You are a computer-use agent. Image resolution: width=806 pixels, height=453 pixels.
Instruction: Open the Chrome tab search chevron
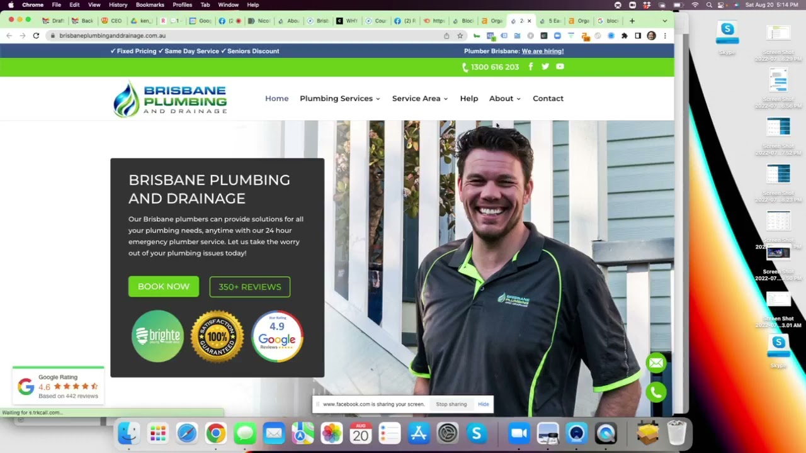[665, 21]
